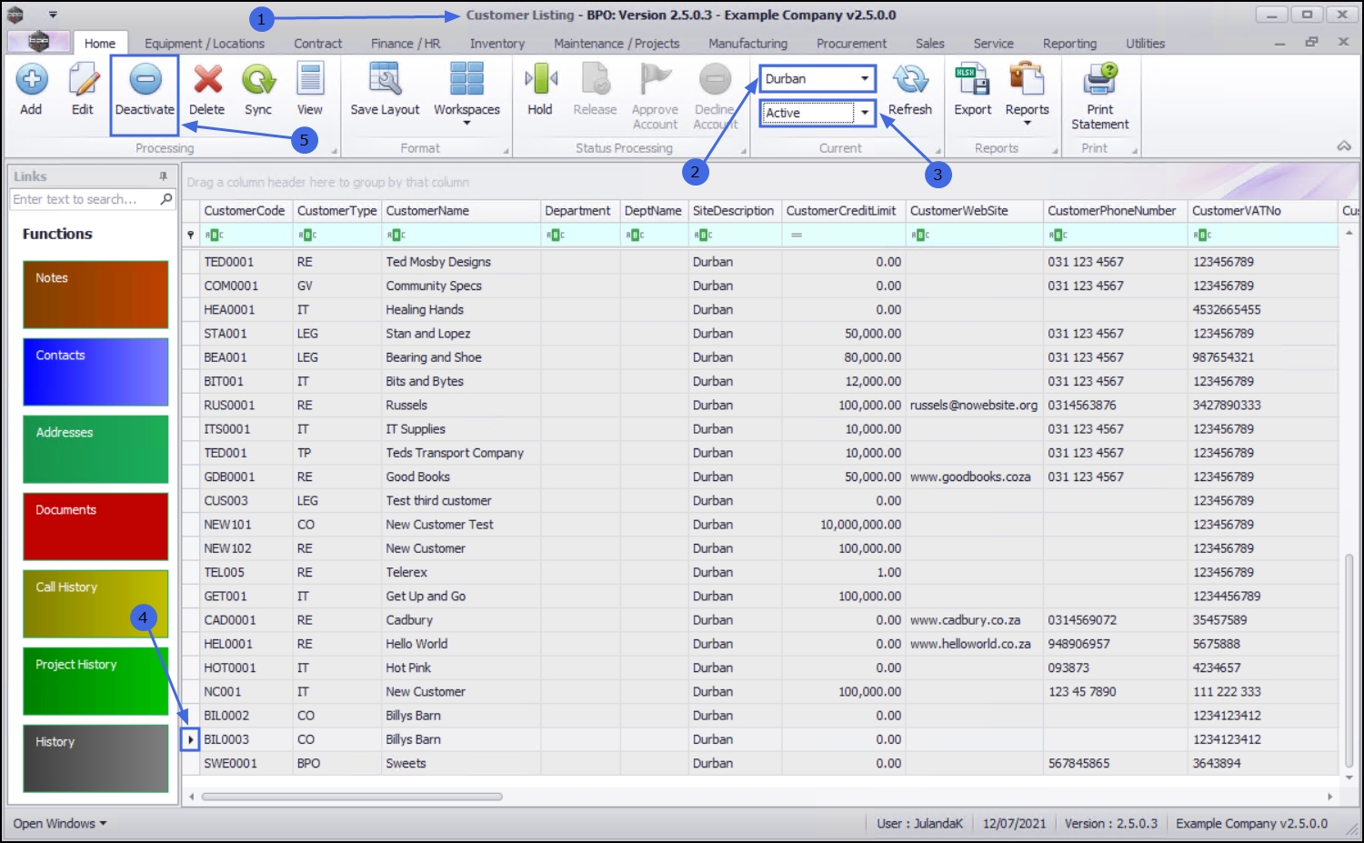Open the Format group dialog launcher
The image size is (1364, 843).
tap(506, 151)
